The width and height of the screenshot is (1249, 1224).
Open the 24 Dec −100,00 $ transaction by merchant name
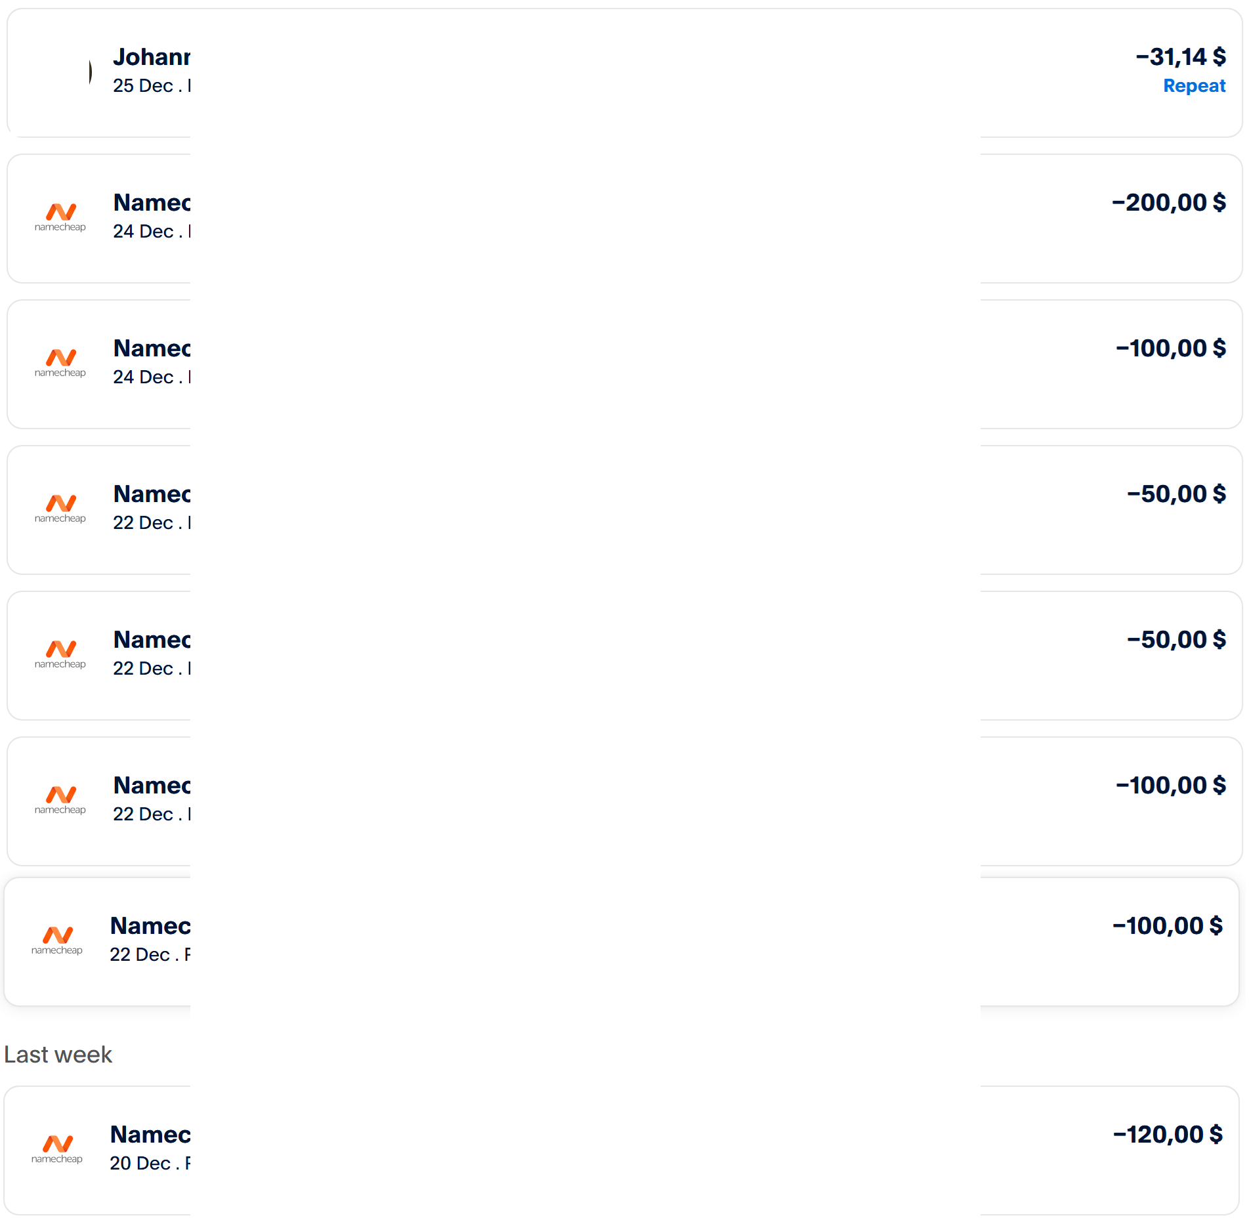(x=151, y=348)
